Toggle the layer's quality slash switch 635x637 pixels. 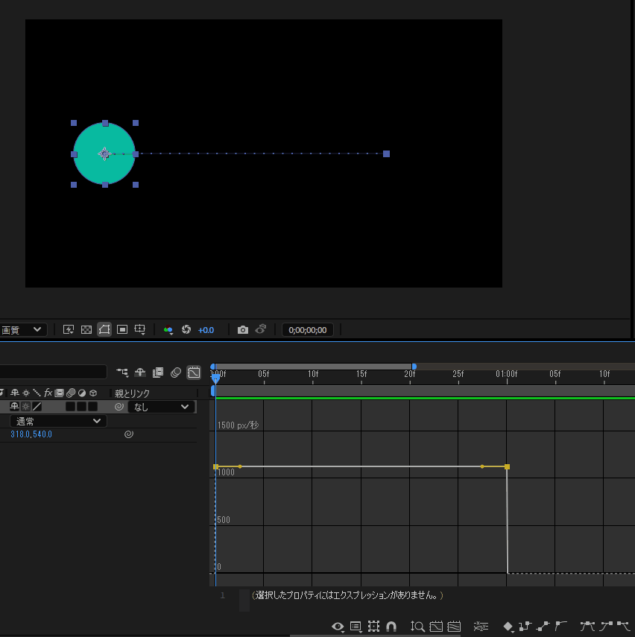coord(37,406)
